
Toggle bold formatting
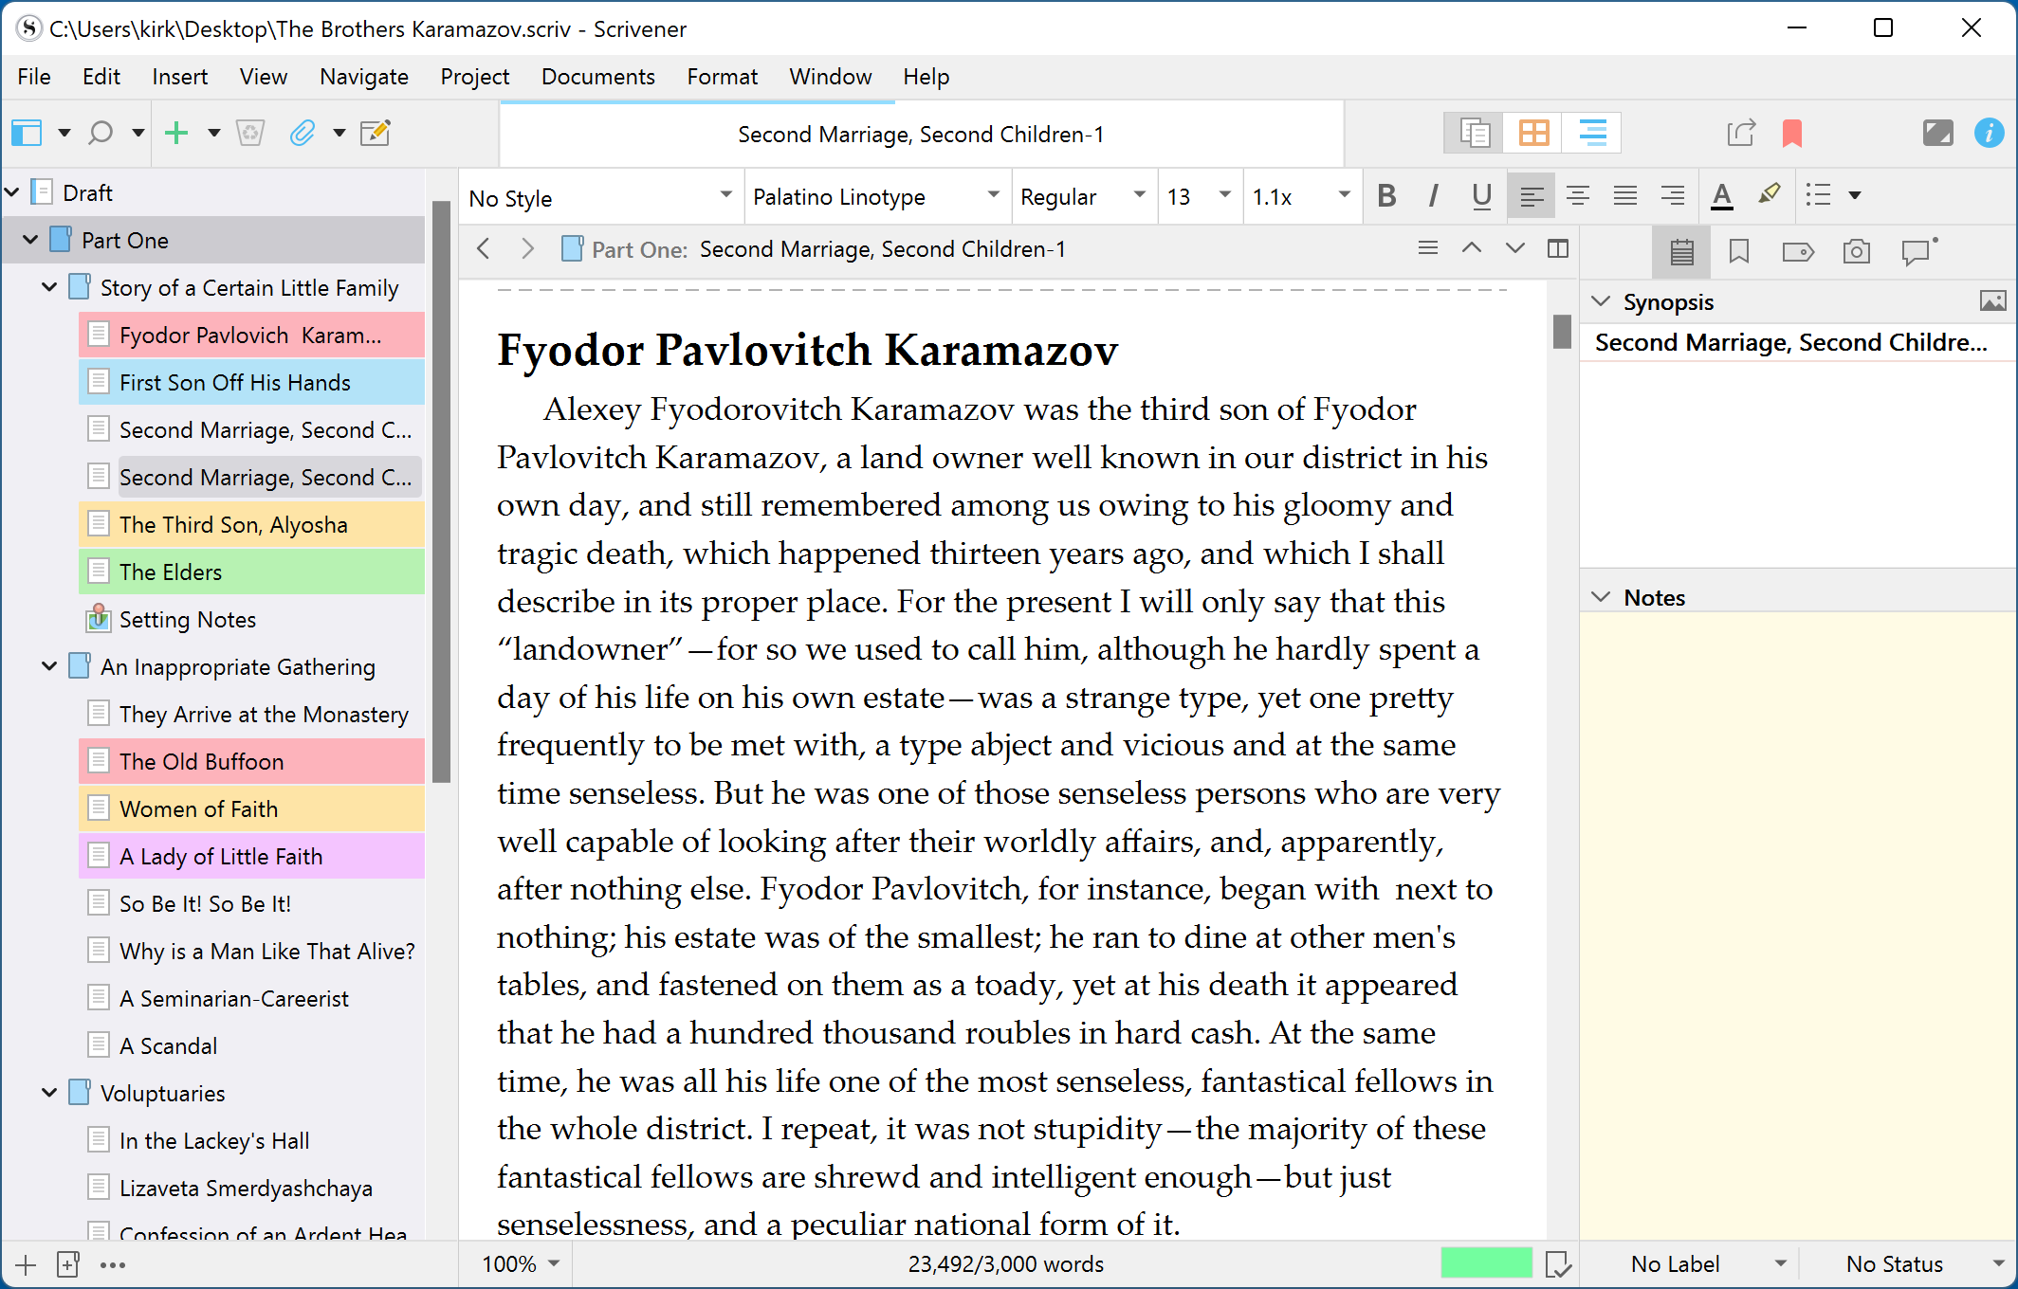(x=1386, y=195)
